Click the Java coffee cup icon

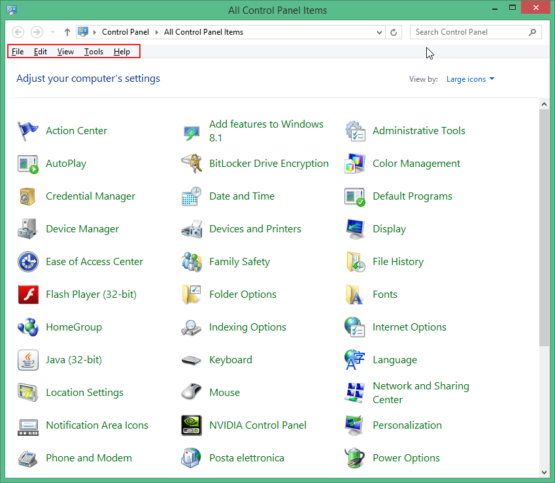coord(28,360)
